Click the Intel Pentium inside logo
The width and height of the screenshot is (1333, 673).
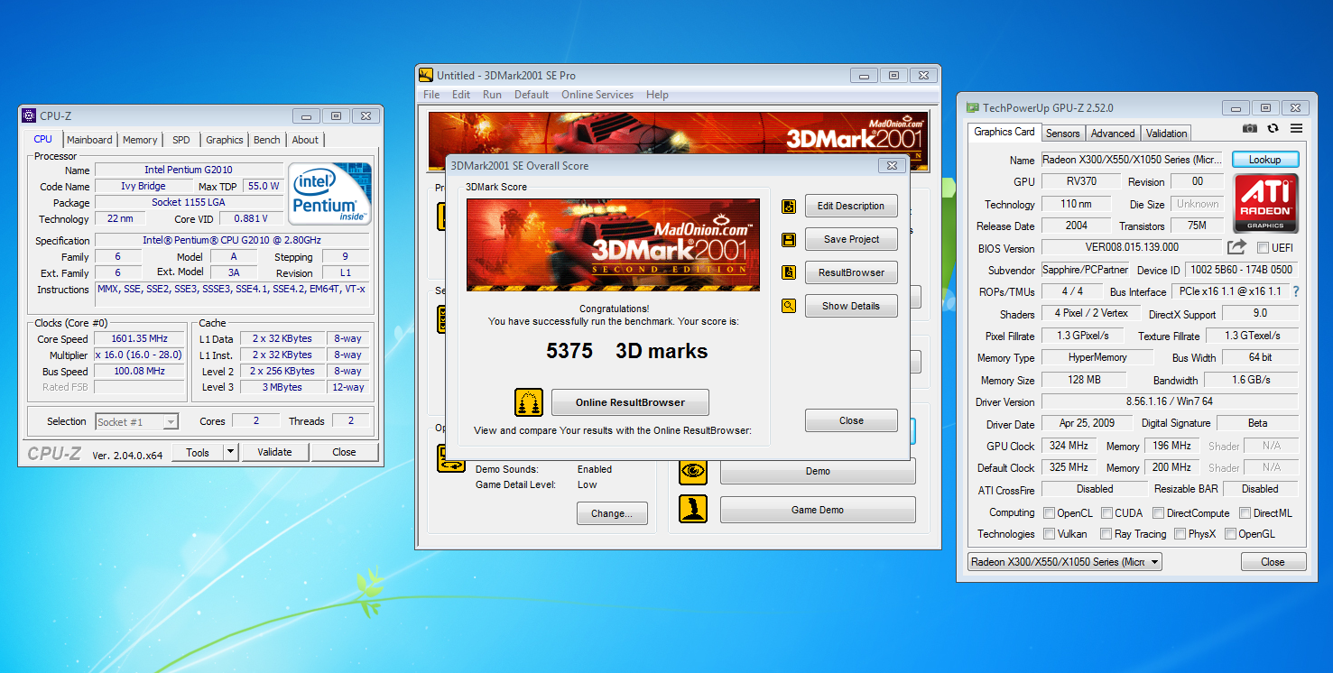click(329, 195)
